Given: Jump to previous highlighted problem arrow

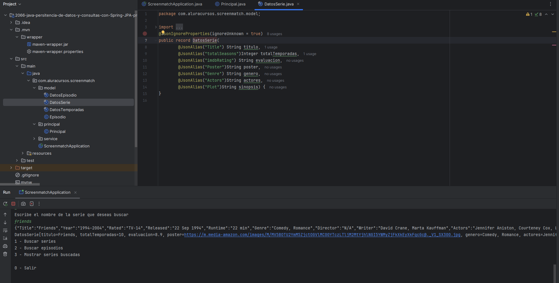Looking at the screenshot, I should [x=546, y=14].
